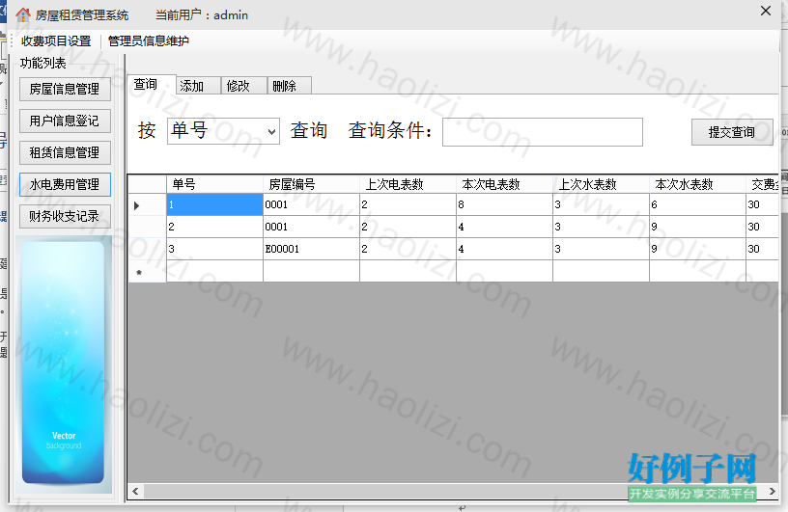
Task: Switch to the 查询 tab
Action: point(151,84)
